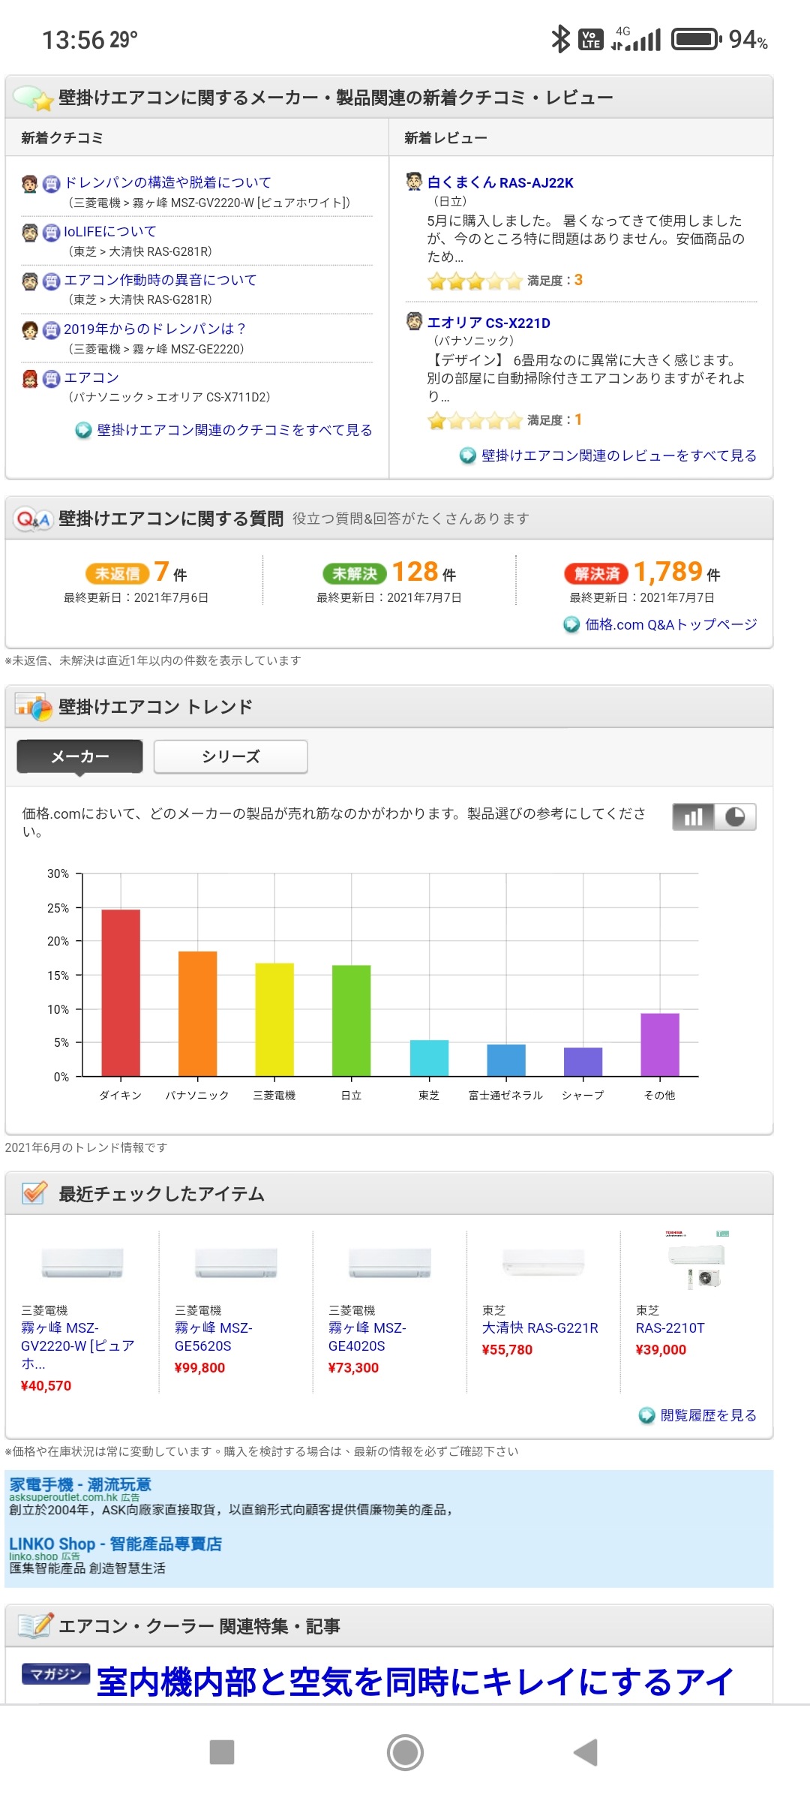Tap the VoLTE status icon
The width and height of the screenshot is (810, 1801).
click(591, 39)
